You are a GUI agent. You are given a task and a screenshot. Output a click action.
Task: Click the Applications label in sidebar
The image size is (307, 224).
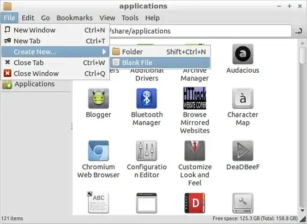tap(35, 84)
